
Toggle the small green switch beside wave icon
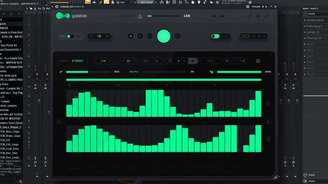[x=70, y=36]
